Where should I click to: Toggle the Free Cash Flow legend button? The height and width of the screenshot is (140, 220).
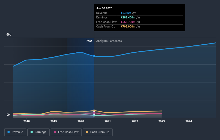[66, 132]
